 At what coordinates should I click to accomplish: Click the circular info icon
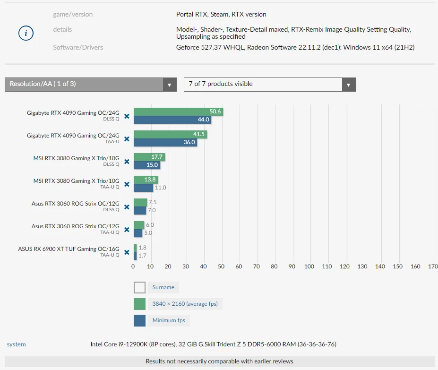click(26, 33)
